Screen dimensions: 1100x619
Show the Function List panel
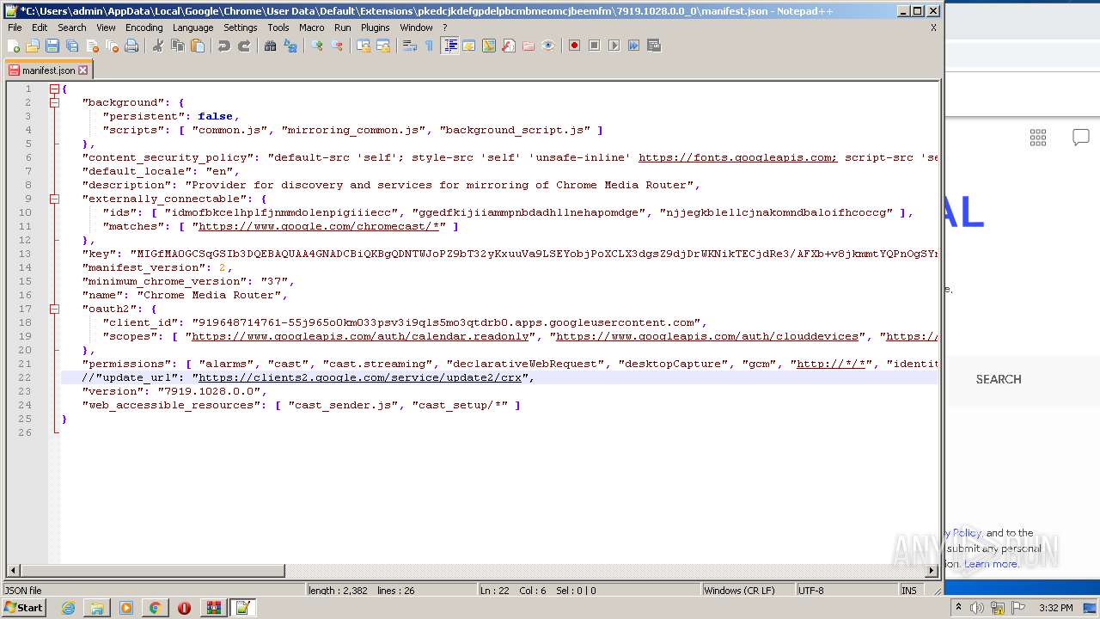point(509,46)
